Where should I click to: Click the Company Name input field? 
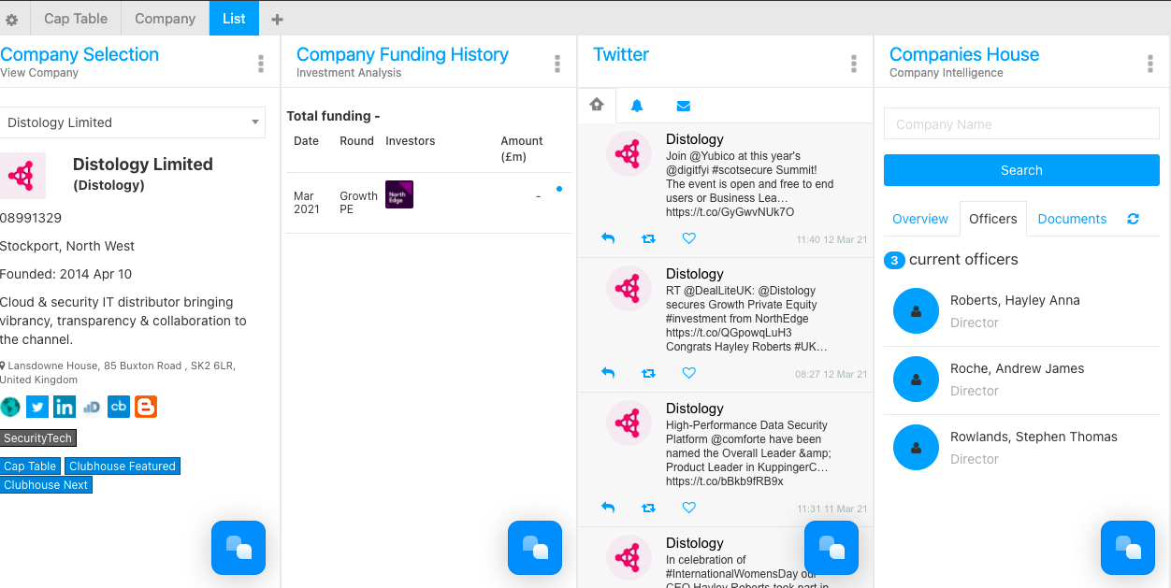1021,124
